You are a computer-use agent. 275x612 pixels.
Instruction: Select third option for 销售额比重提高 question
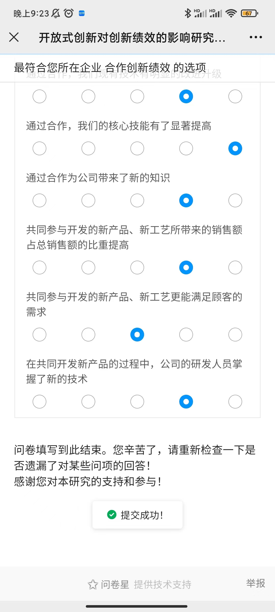pyautogui.click(x=137, y=267)
